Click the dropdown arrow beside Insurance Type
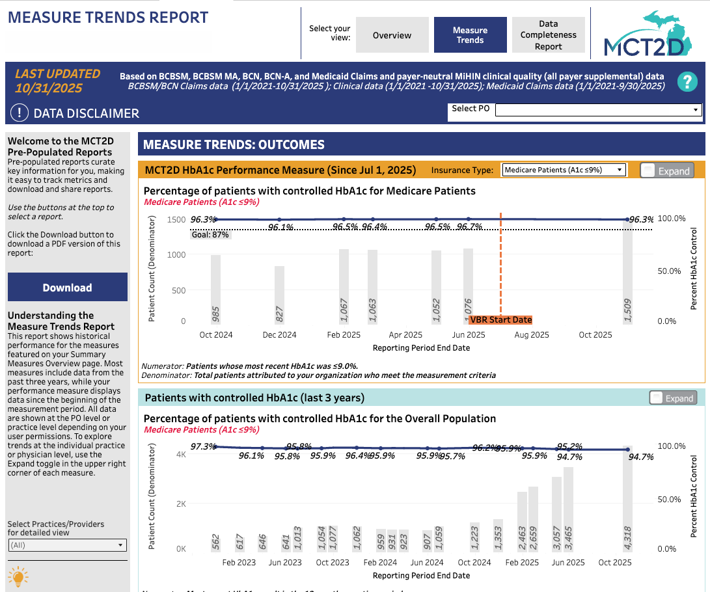This screenshot has width=710, height=592. pyautogui.click(x=618, y=169)
